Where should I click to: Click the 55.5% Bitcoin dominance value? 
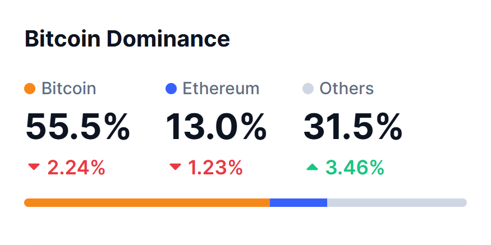[78, 127]
